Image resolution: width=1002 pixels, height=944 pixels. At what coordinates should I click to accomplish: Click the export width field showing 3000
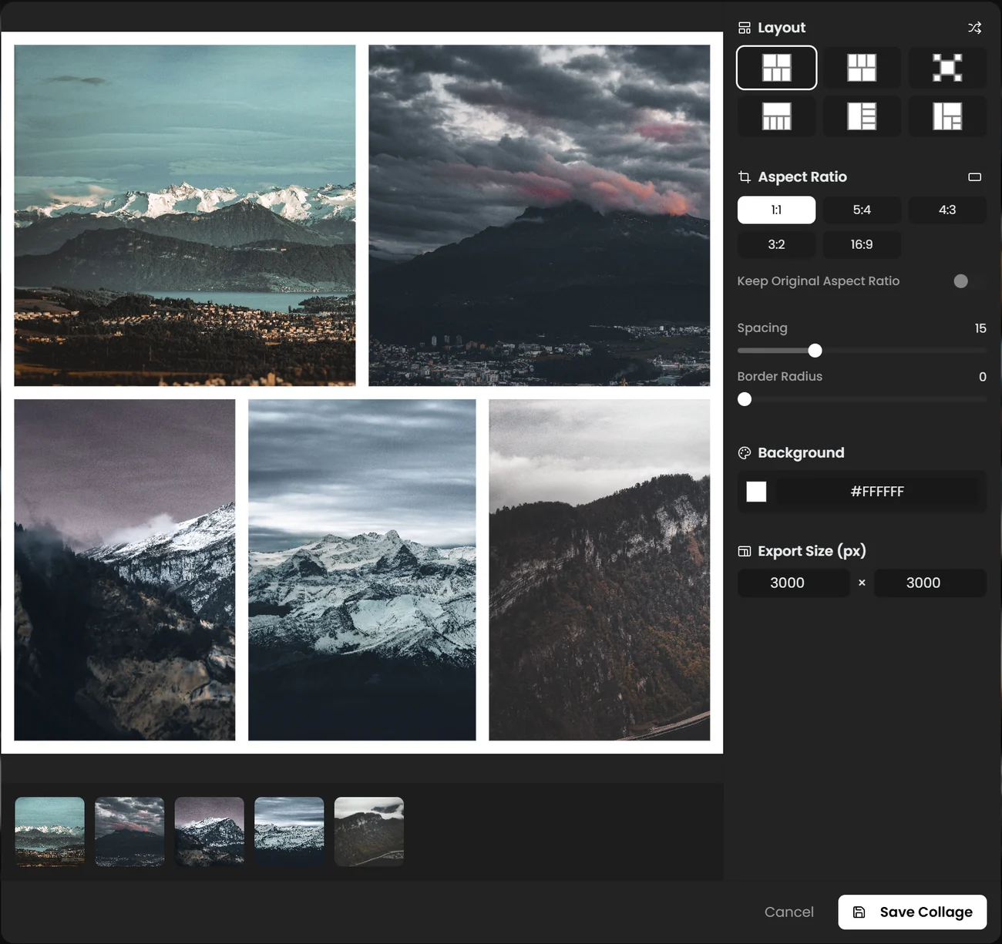coord(793,583)
